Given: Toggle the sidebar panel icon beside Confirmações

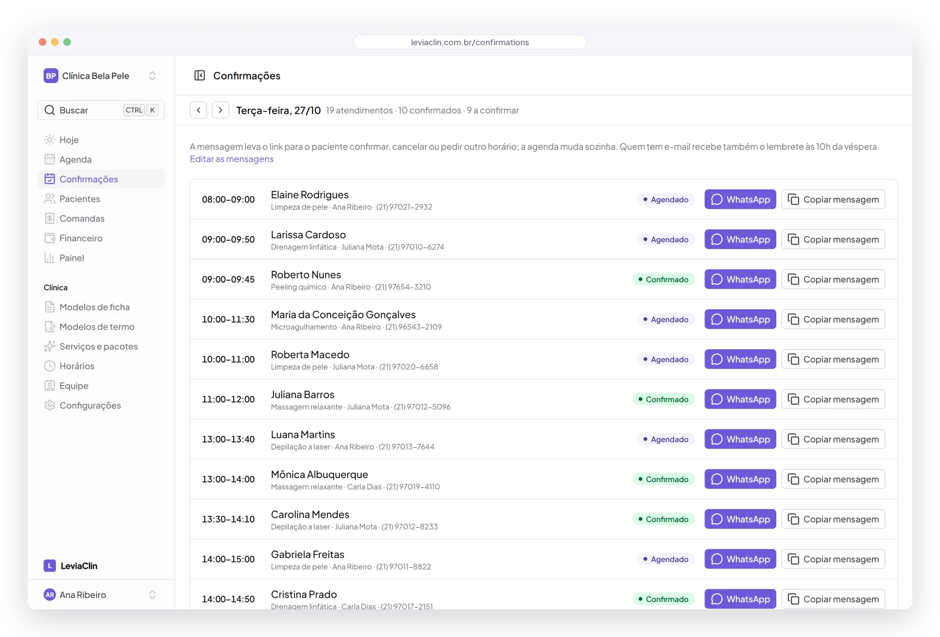Looking at the screenshot, I should tap(199, 76).
